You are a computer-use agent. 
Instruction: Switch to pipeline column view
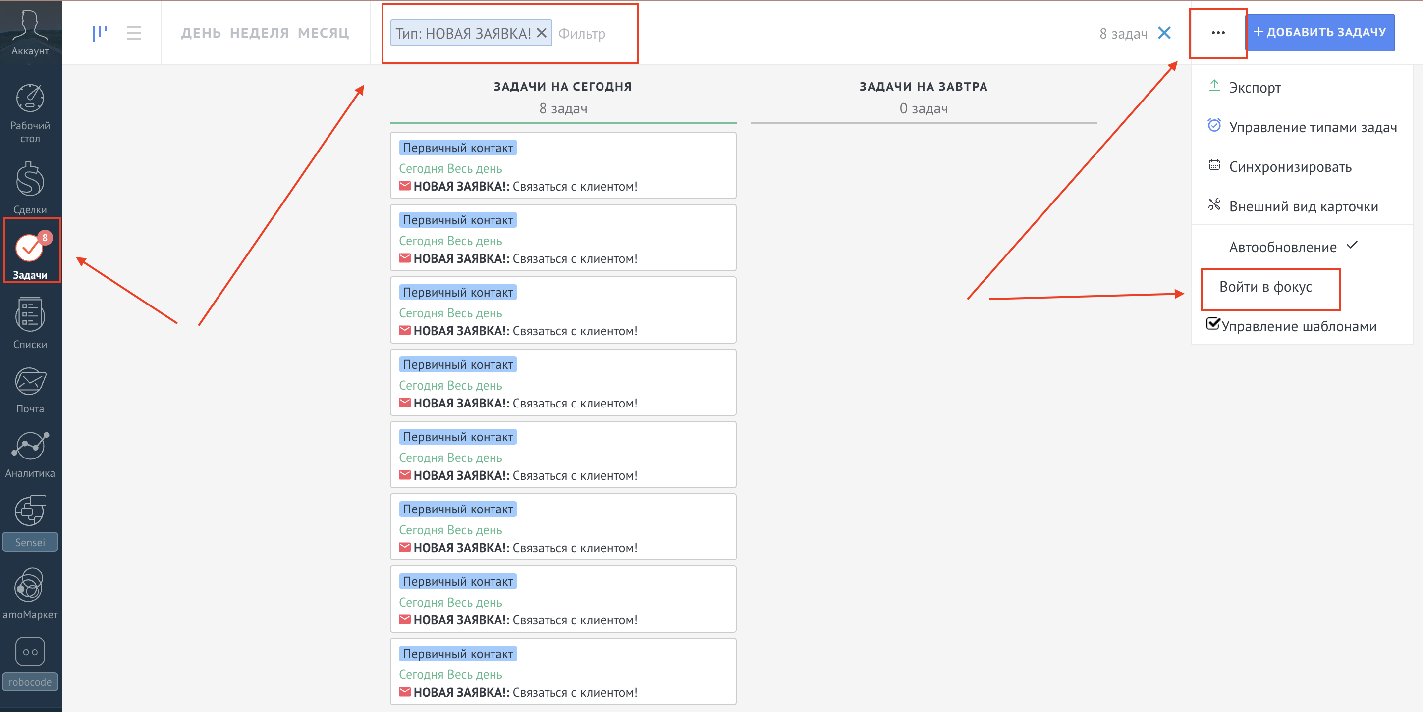click(100, 33)
